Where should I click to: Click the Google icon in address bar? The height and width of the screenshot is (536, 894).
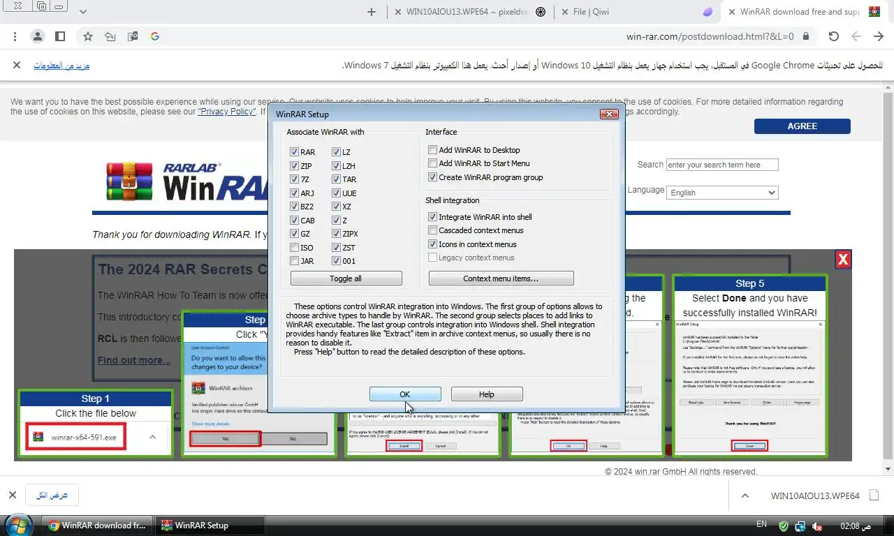click(154, 36)
